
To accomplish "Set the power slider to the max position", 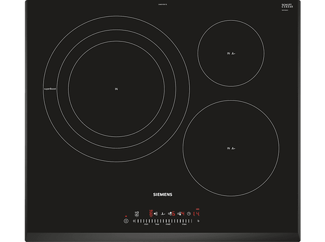I will point(184,224).
